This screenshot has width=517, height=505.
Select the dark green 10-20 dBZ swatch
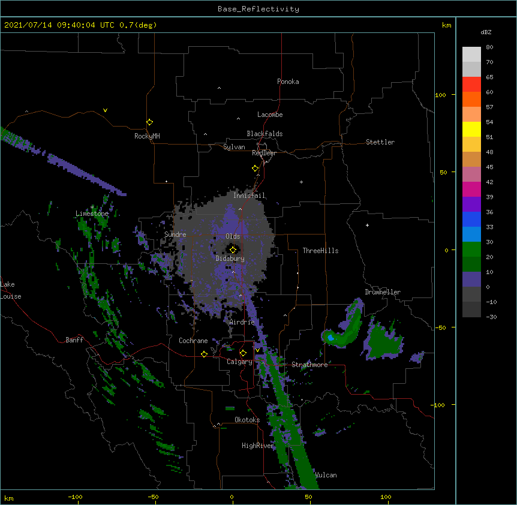click(x=471, y=264)
